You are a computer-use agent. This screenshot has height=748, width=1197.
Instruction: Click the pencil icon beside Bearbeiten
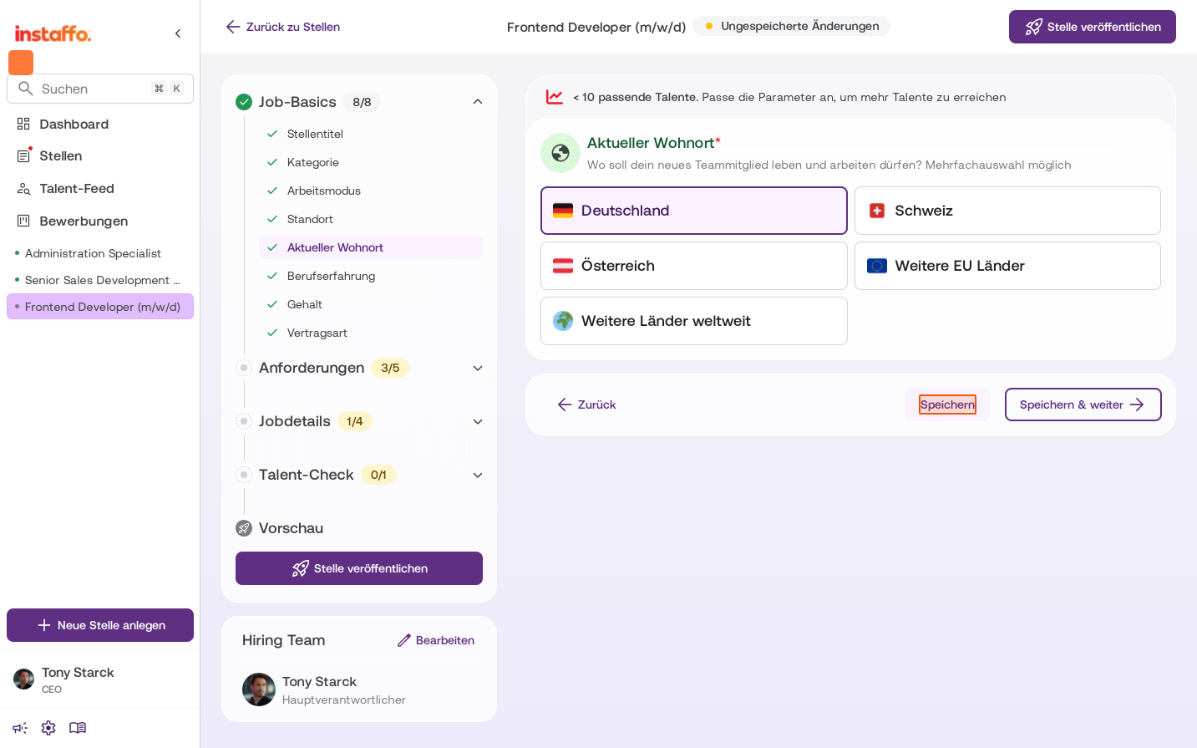(404, 640)
